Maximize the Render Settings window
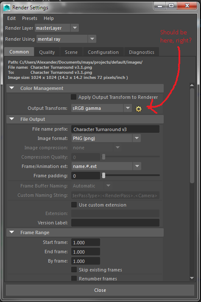 pyautogui.click(x=171, y=6)
